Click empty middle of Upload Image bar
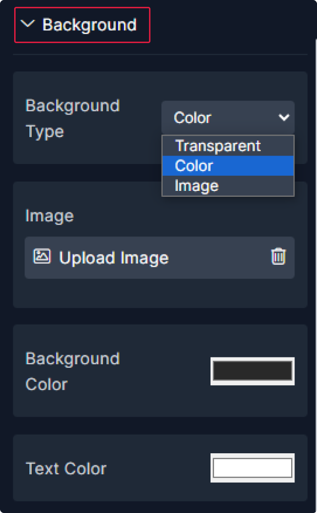Screen dimensions: 317x513 click(x=220, y=257)
